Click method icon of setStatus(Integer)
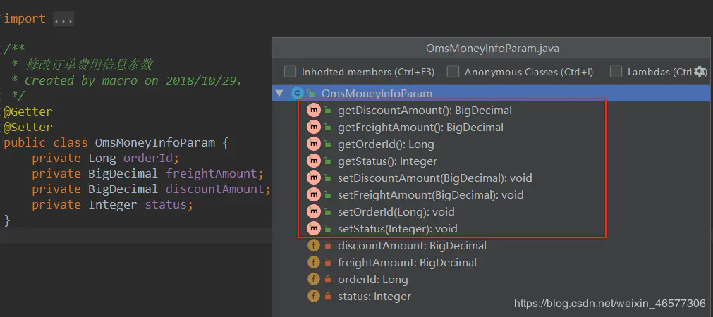Screen dimensions: 713x317 pyautogui.click(x=314, y=228)
